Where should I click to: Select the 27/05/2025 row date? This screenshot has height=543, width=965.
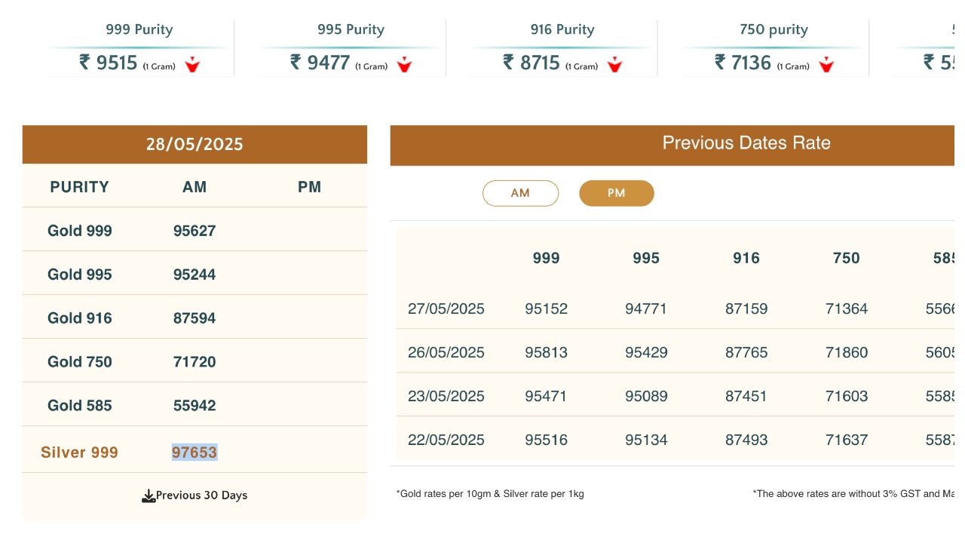click(446, 308)
